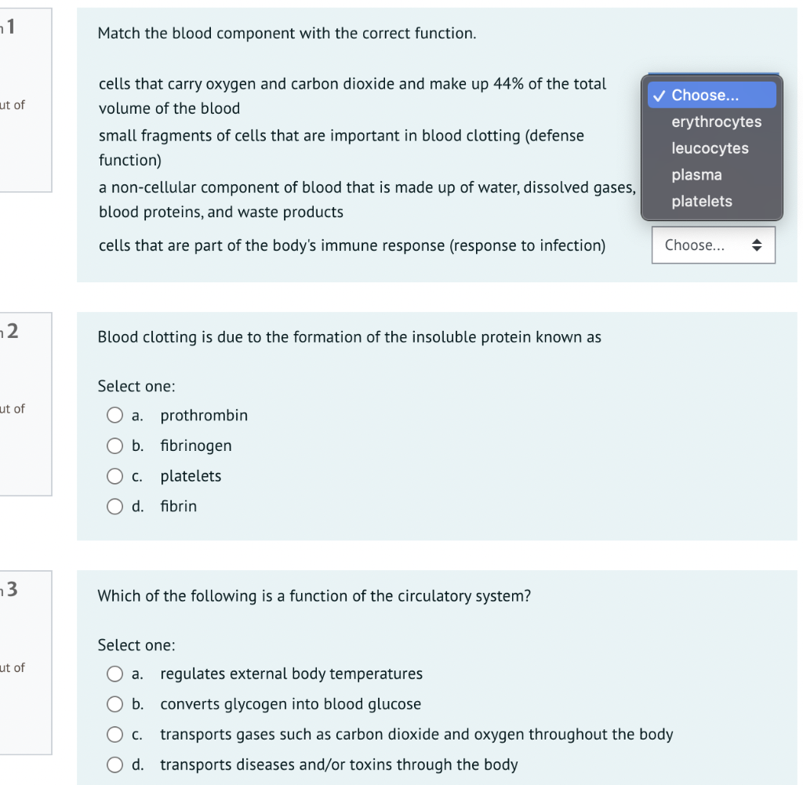803x785 pixels.
Task: Select erythrocytes from the open dropdown
Action: pos(716,121)
